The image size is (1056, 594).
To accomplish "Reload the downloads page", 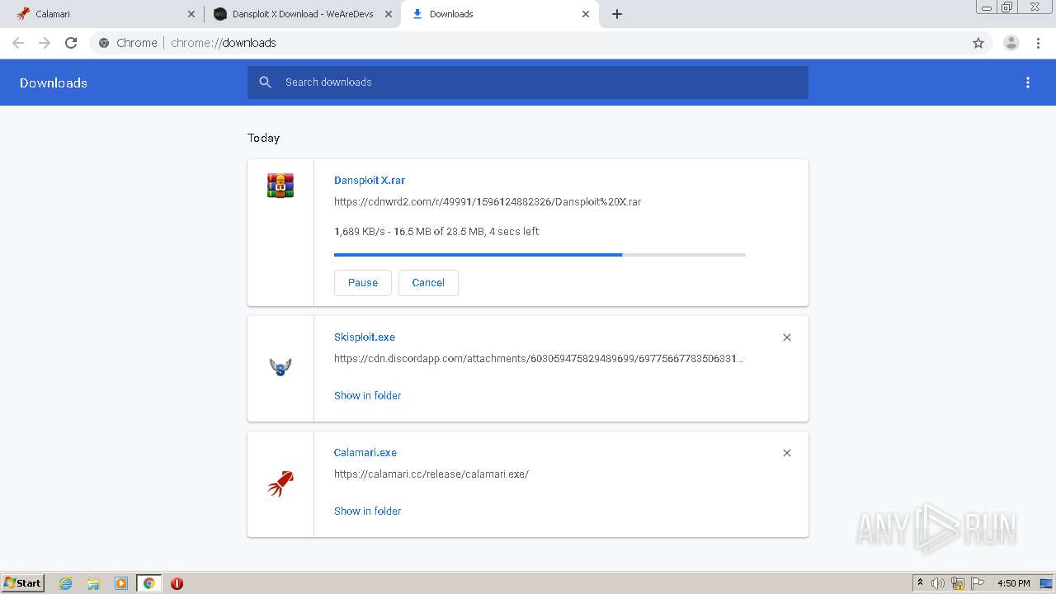I will [71, 43].
